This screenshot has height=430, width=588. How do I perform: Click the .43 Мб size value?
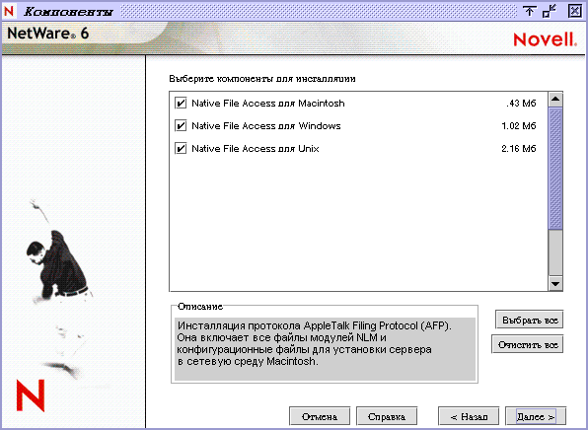click(x=521, y=104)
